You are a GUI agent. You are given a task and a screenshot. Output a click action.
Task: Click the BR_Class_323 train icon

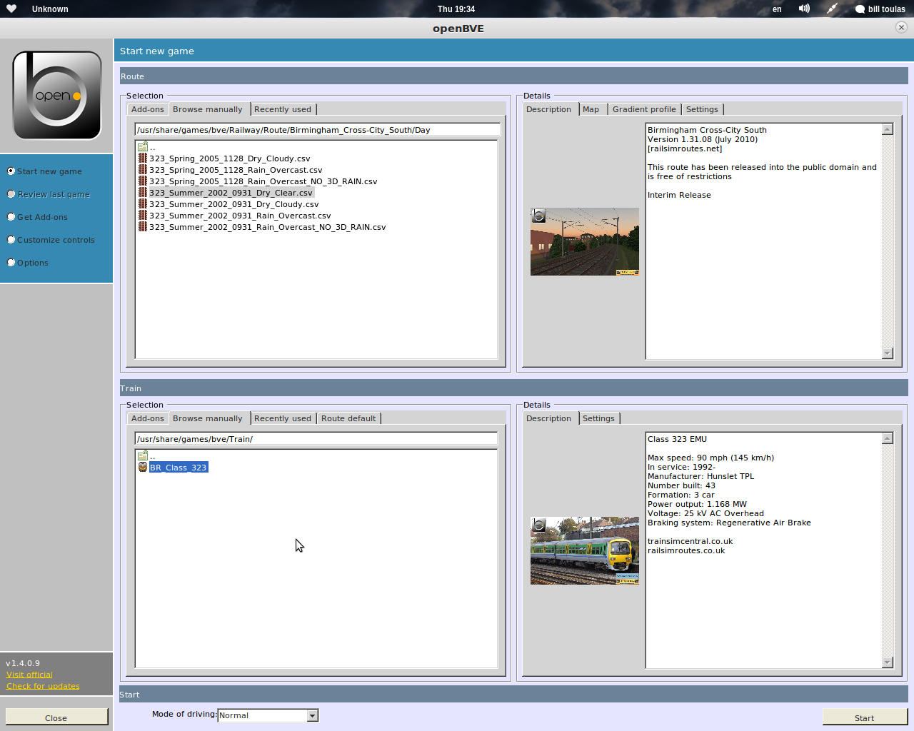(143, 467)
